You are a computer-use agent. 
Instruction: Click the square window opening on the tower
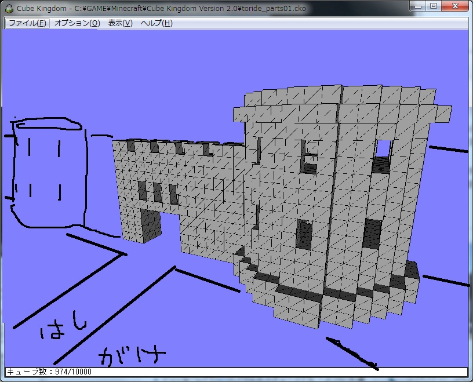pos(383,149)
